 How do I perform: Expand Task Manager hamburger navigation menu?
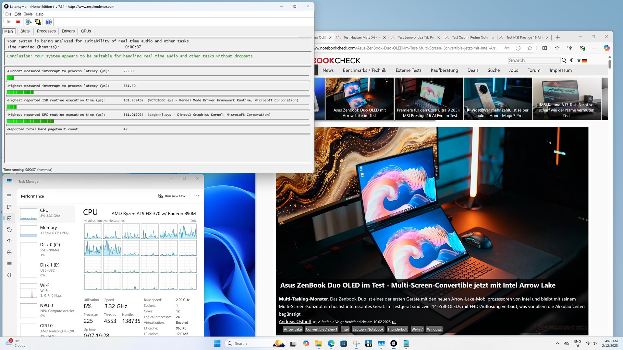tap(9, 196)
